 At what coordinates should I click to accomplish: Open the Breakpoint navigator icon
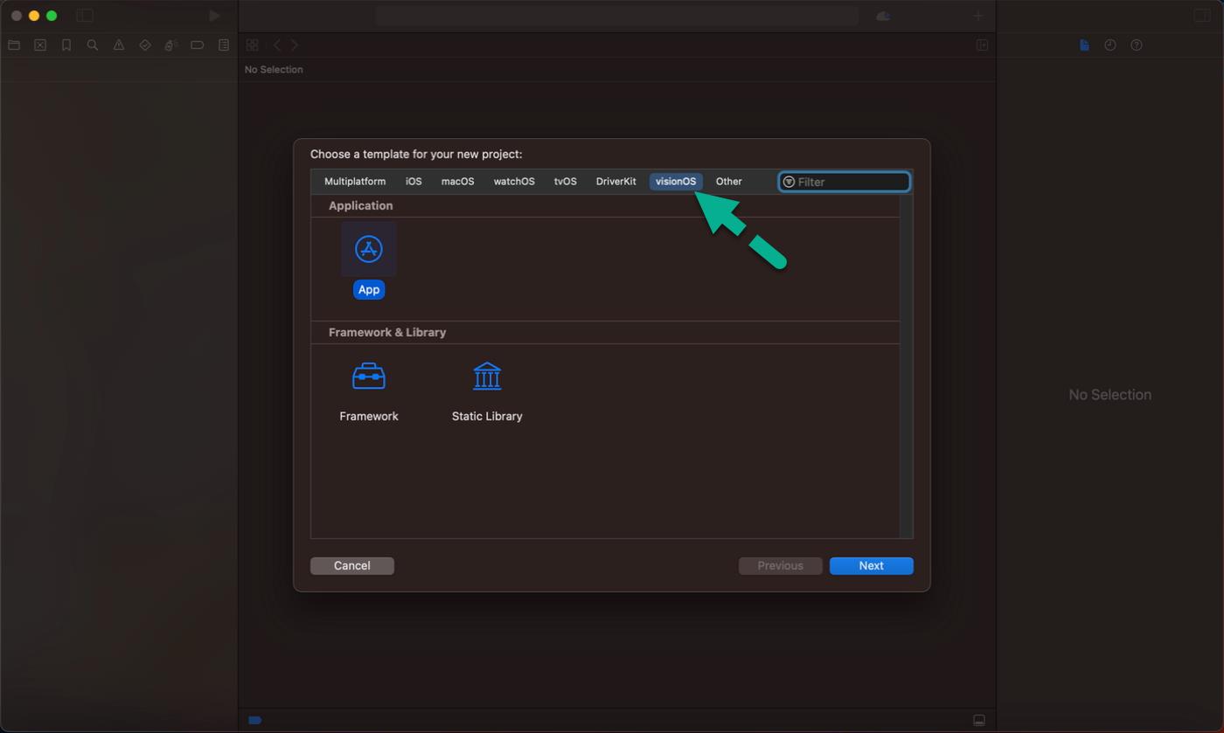198,45
